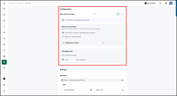
Task: Expand the profile menu chevron
Action: coord(174,3)
